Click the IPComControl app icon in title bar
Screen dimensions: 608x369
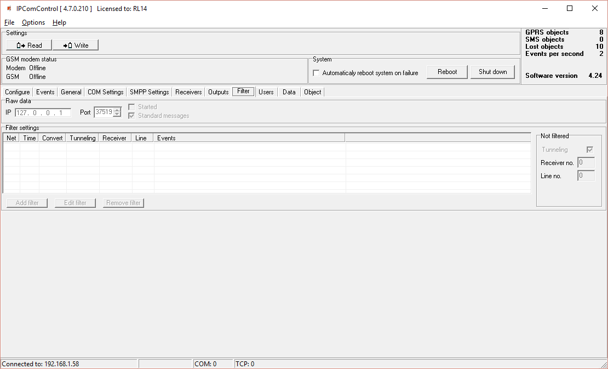coord(9,8)
